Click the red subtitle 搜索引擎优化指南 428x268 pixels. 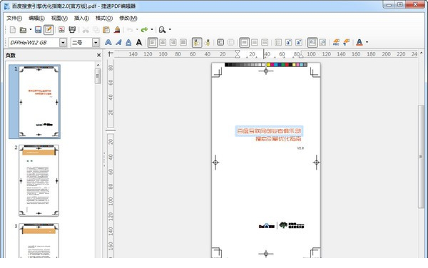(x=278, y=139)
